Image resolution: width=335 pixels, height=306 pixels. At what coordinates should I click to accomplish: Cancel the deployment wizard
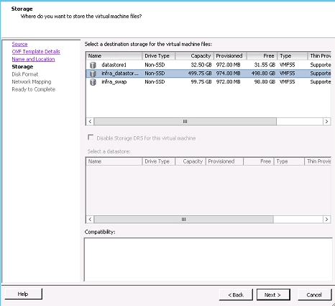pos(314,294)
